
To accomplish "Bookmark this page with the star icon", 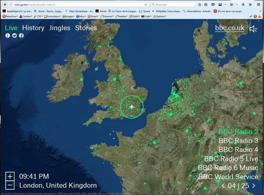I will click(200, 5).
